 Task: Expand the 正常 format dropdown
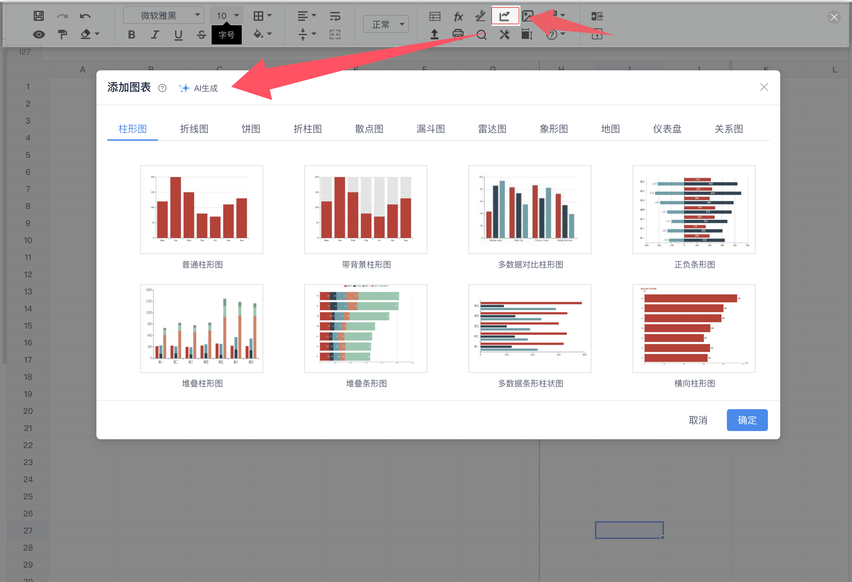(x=386, y=24)
